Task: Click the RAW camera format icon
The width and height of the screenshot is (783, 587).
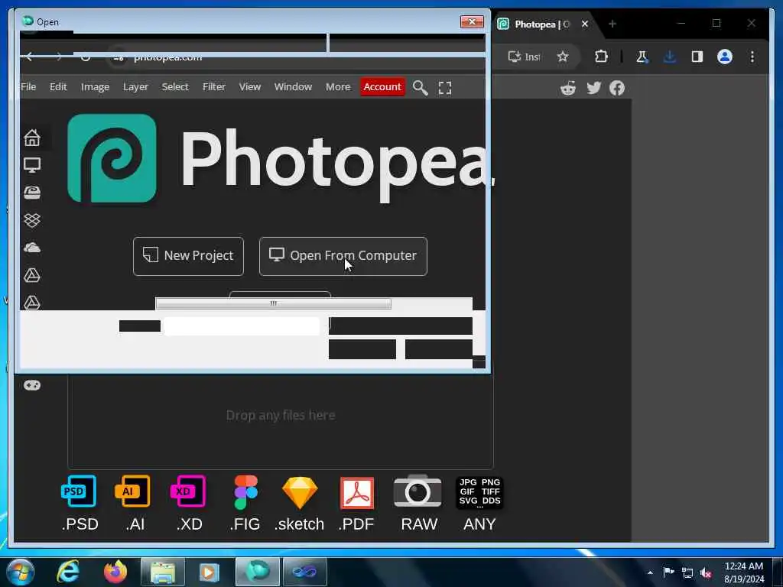Action: (x=417, y=491)
